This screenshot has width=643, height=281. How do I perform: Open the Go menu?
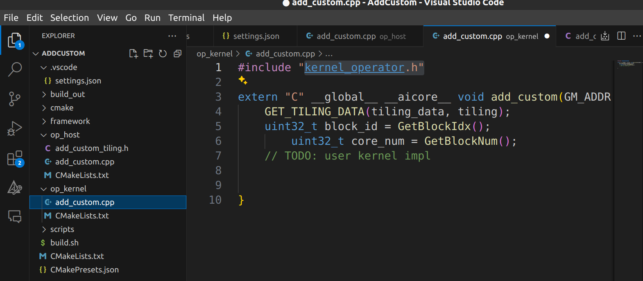131,18
